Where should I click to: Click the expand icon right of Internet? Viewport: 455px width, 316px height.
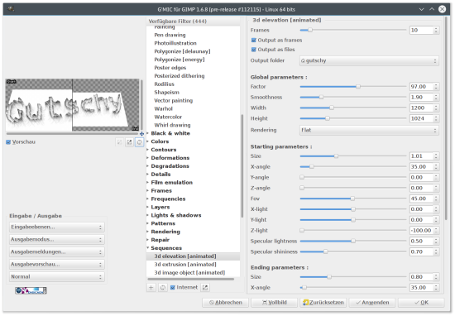(x=205, y=288)
